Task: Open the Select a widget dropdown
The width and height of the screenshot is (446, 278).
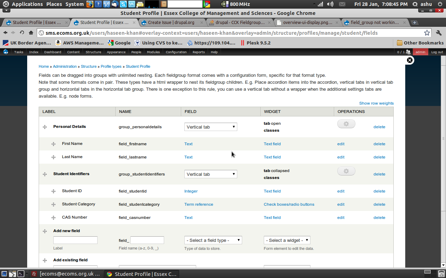Action: [x=287, y=240]
